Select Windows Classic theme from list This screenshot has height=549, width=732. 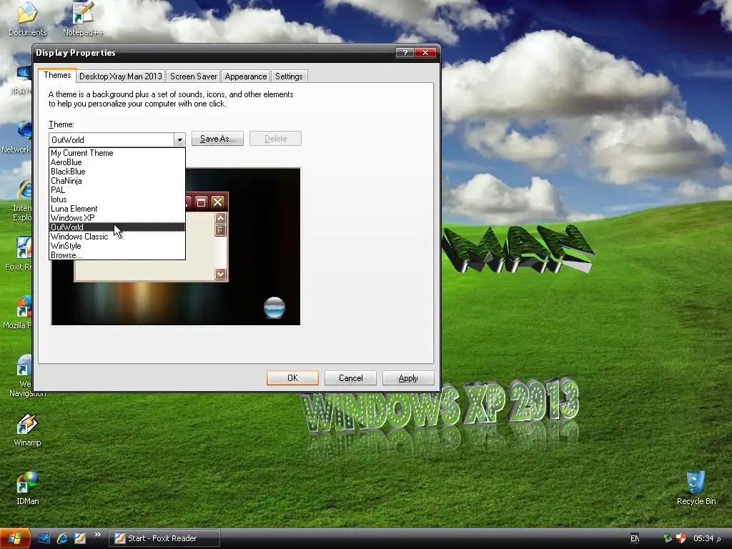pyautogui.click(x=117, y=237)
